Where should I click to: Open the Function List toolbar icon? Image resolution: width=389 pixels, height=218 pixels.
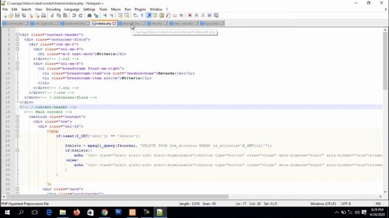pyautogui.click(x=168, y=16)
